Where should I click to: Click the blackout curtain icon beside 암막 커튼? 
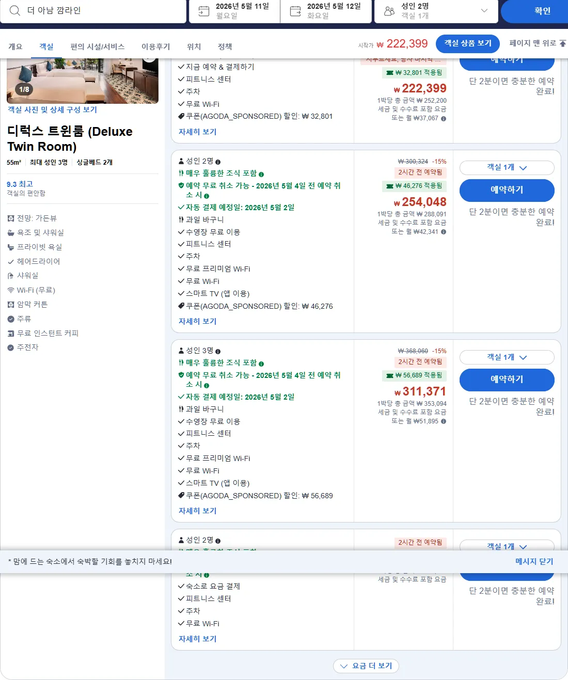[11, 305]
